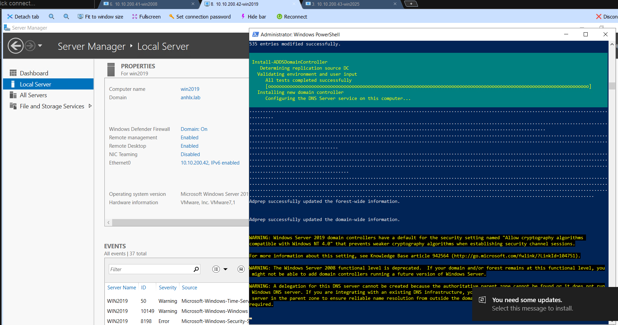
Task: Select Local Server in the sidebar
Action: pos(48,84)
